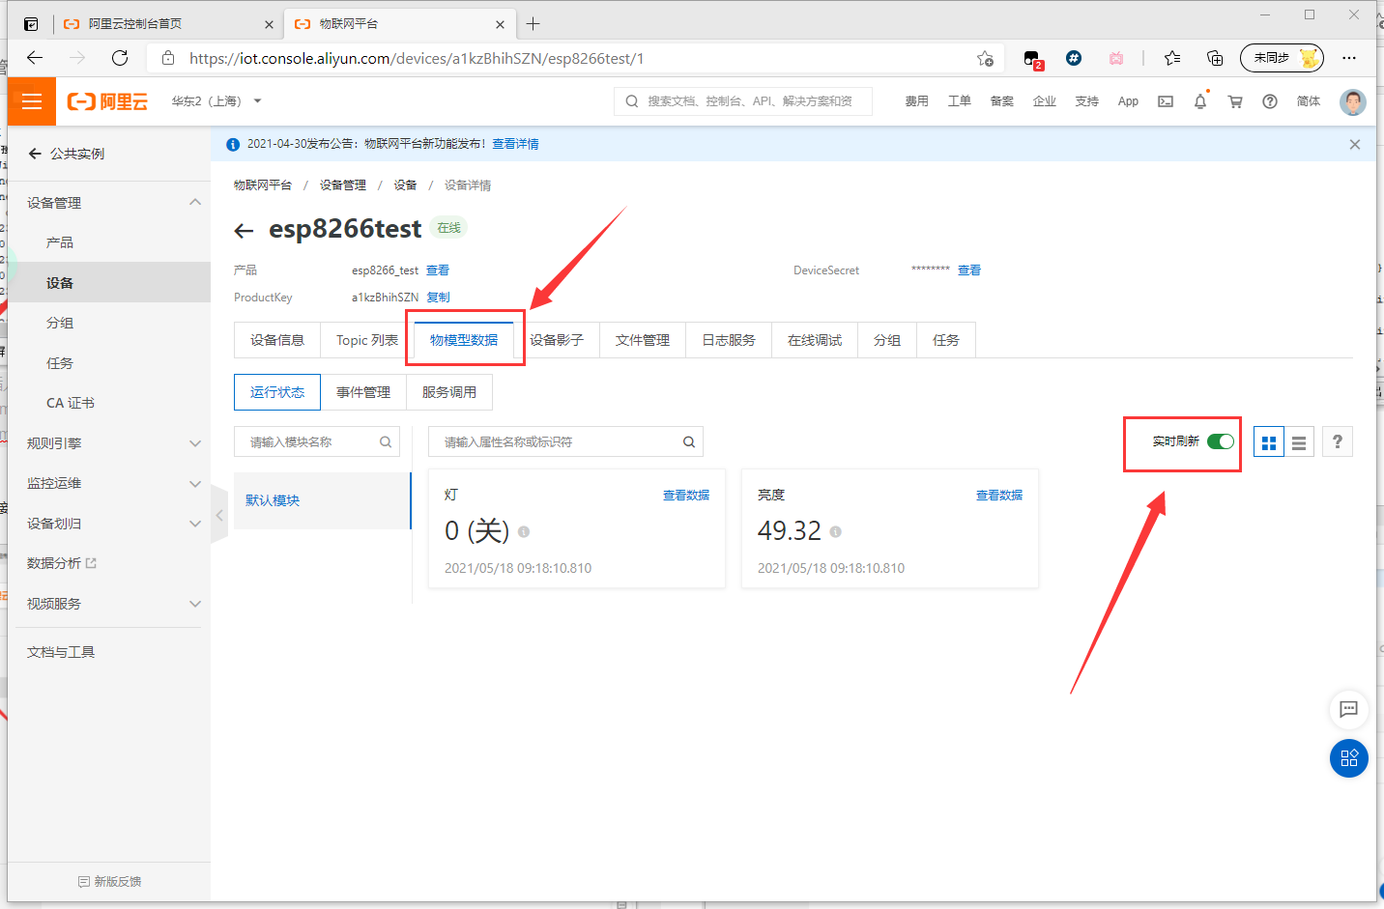Close the announcement banner

coord(1355,144)
